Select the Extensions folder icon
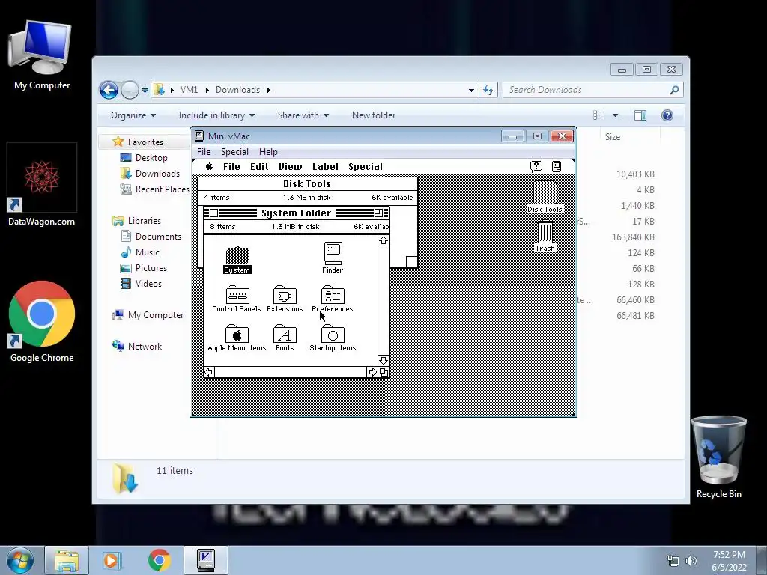 pos(285,295)
